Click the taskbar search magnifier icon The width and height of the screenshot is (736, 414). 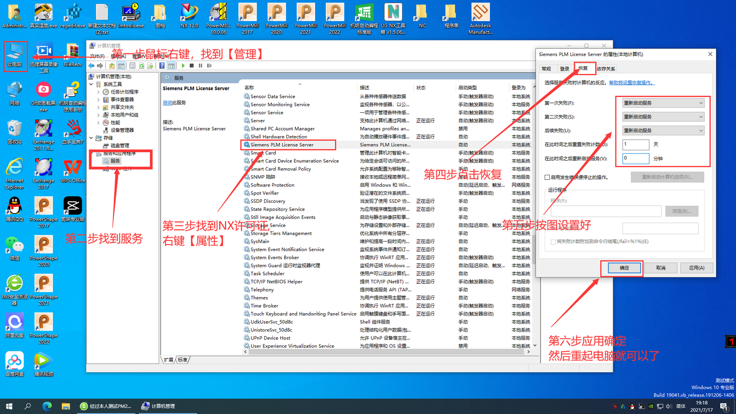[28, 406]
